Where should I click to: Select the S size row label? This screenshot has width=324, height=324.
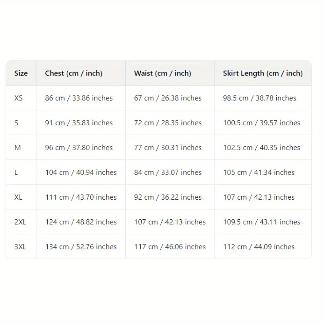pos(16,123)
